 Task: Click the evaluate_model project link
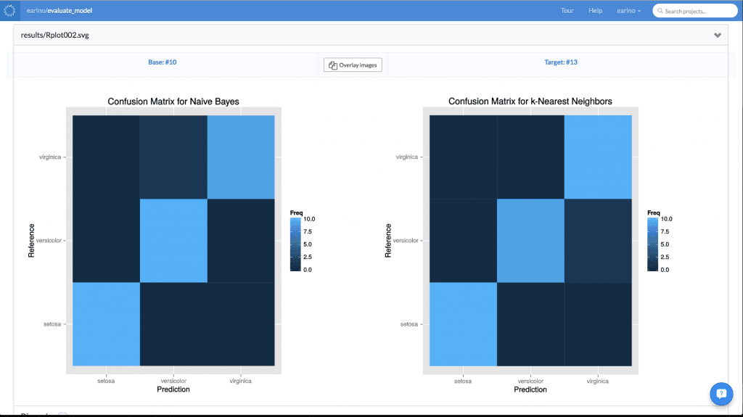(70, 10)
